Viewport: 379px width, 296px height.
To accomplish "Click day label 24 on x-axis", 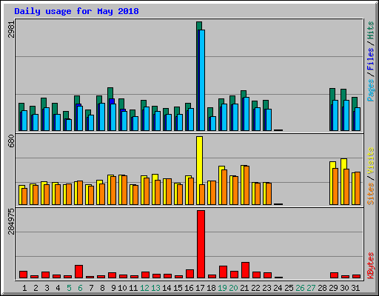I will (x=278, y=288).
